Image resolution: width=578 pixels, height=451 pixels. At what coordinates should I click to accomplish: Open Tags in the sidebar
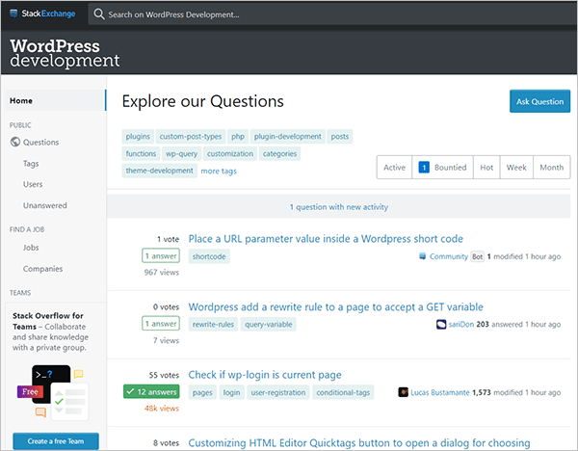[x=31, y=164]
